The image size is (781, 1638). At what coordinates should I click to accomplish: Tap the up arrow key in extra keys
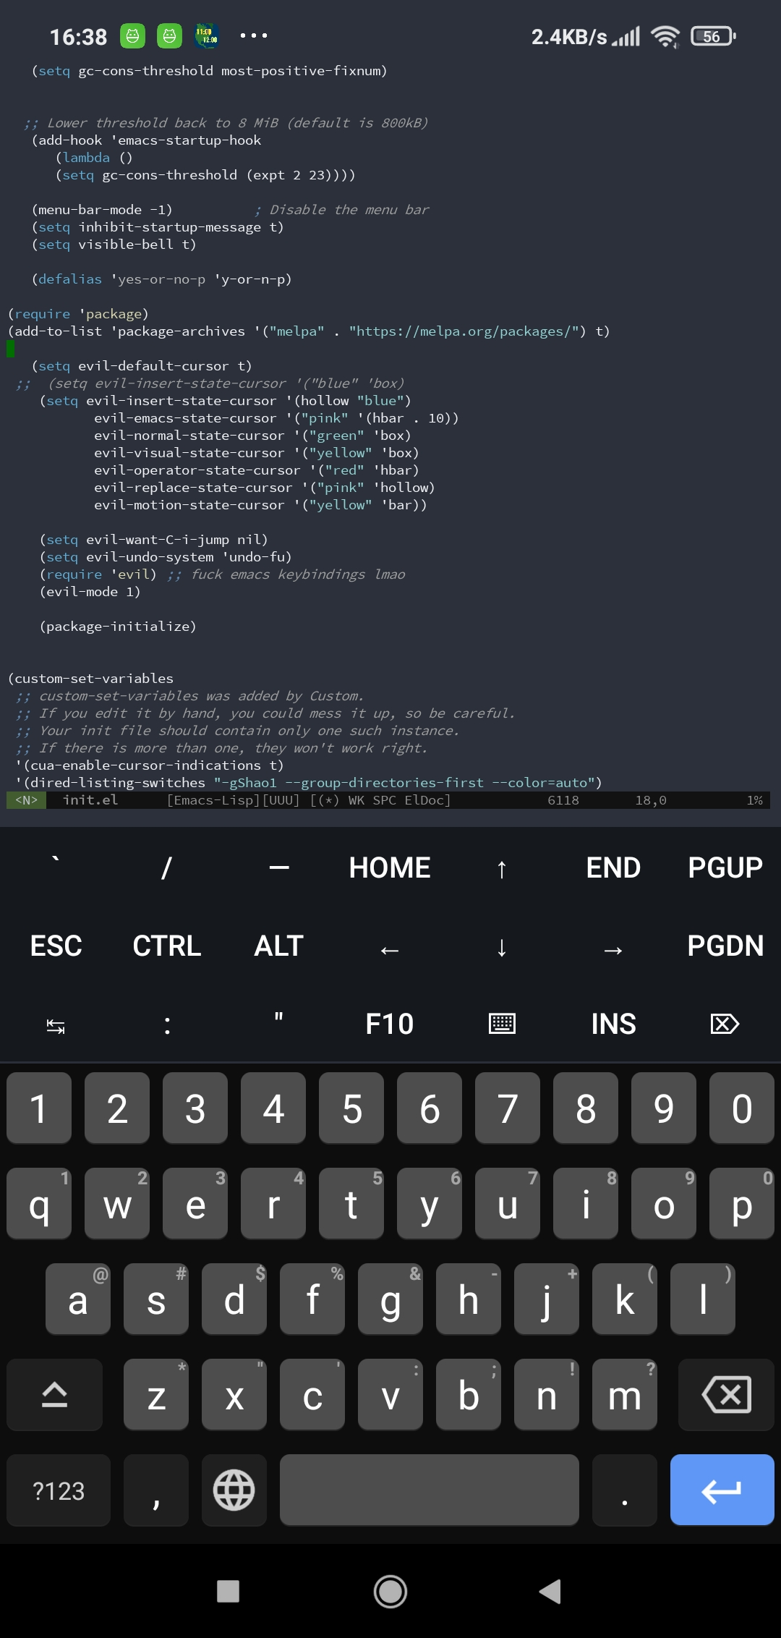click(502, 868)
